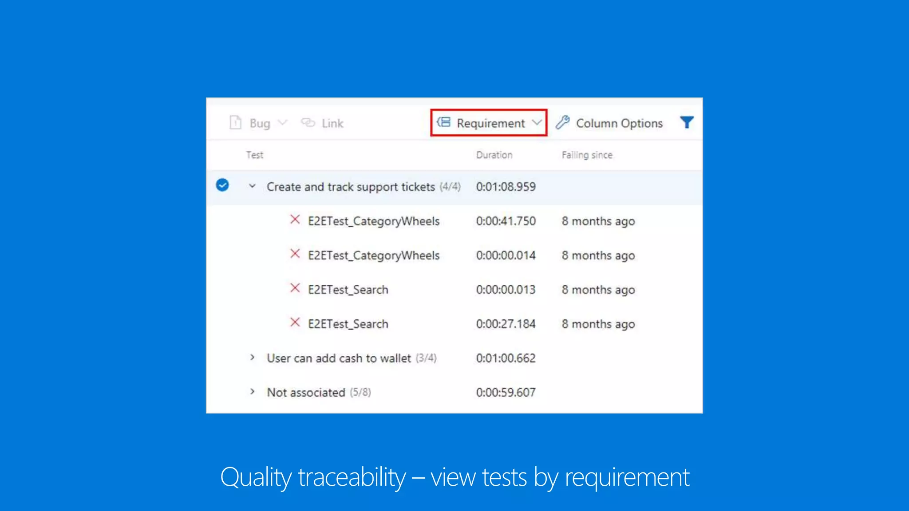Screen dimensions: 909x511
Task: Select the Not associated row
Action: (454, 392)
